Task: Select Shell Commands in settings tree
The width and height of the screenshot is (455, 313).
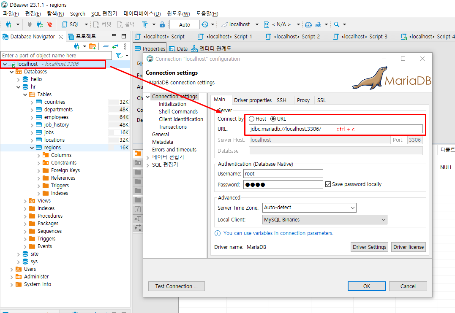Action: 178,112
